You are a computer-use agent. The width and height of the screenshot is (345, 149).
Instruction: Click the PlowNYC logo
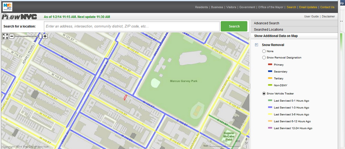point(19,17)
